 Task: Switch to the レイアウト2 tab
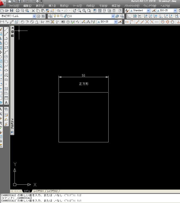(x=52, y=191)
